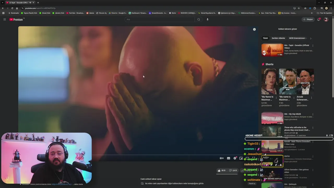Select the Tümü filter chip

(265, 38)
